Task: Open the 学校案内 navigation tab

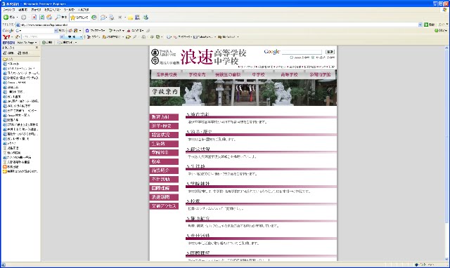Action: tap(197, 74)
